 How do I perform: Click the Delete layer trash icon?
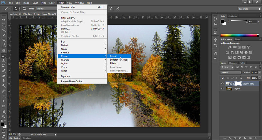click(255, 138)
